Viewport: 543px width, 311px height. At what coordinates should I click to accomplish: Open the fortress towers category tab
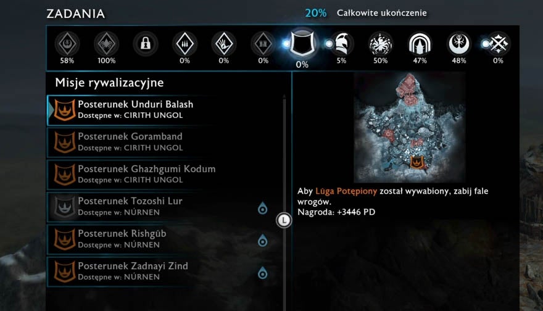click(263, 44)
